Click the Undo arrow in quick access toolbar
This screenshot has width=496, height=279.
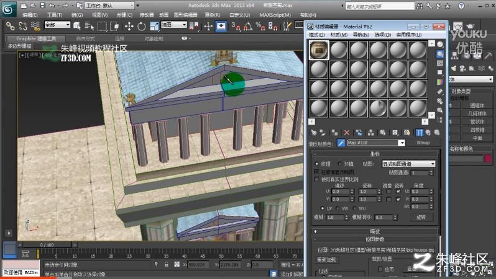click(52, 6)
